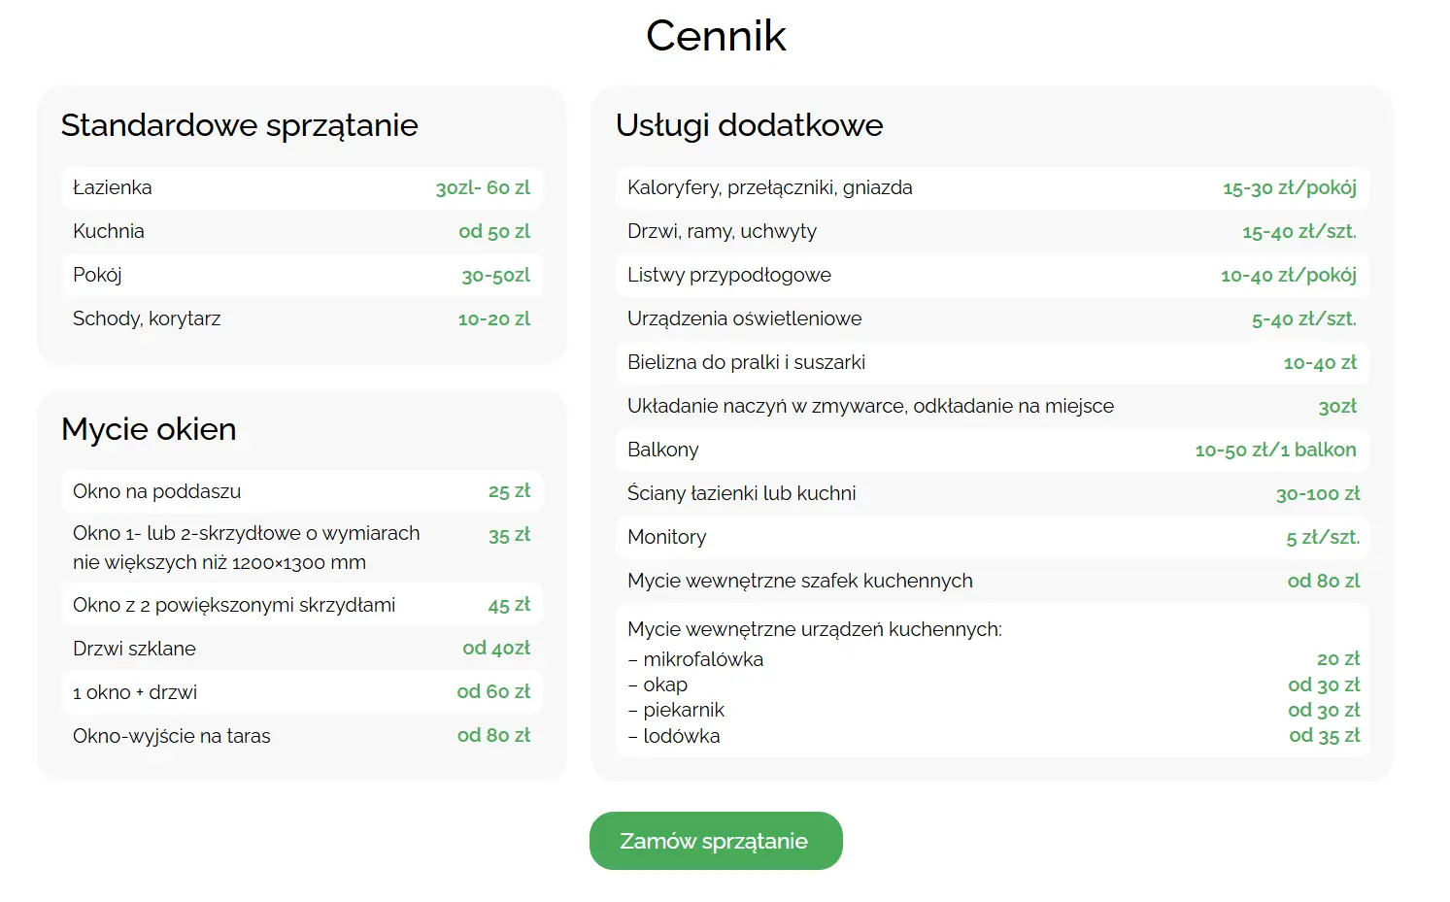Click the Monitory 5 zł/szt. row
Viewport: 1450px width, 902px height.
click(x=993, y=537)
